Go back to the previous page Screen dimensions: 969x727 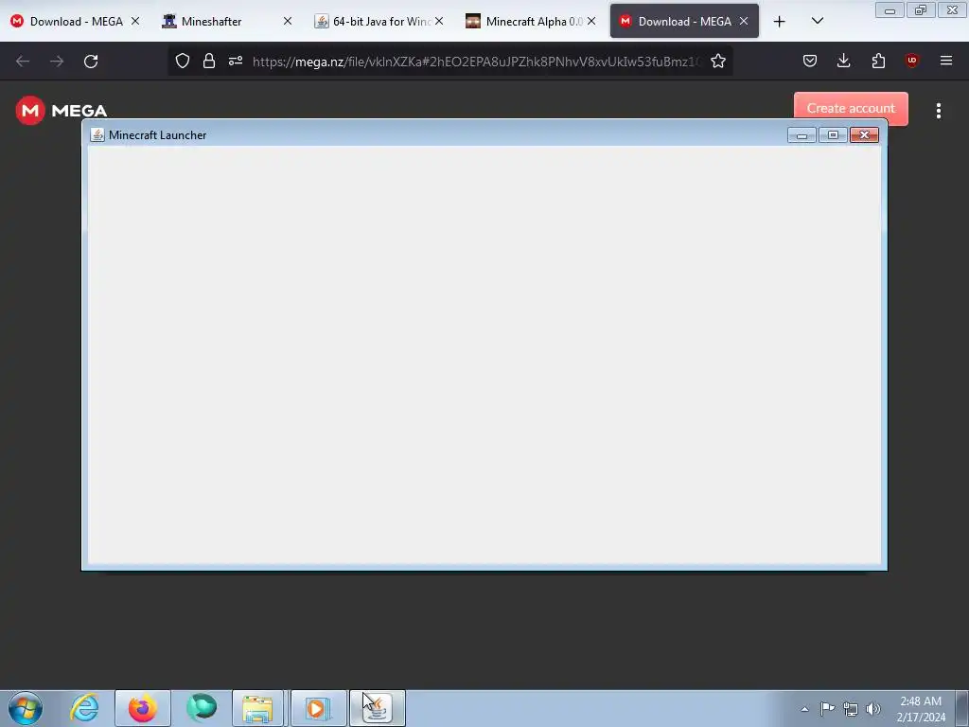click(x=23, y=62)
